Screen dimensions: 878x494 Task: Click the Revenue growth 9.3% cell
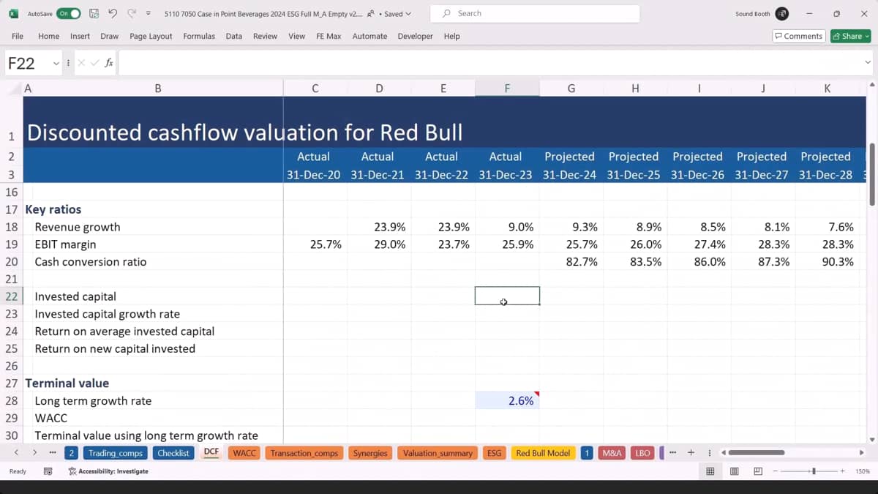click(x=571, y=227)
